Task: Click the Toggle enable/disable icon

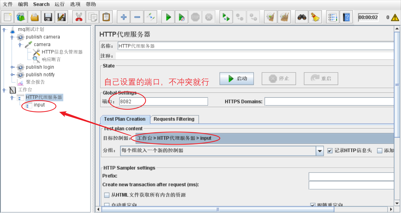Action: click(x=151, y=17)
